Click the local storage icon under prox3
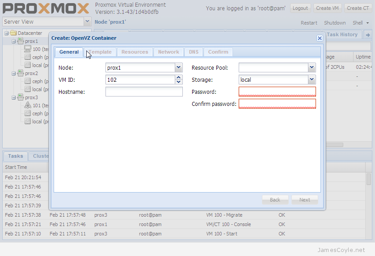375x256 pixels. pyautogui.click(x=28, y=121)
